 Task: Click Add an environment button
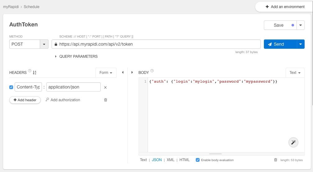[x=285, y=7]
